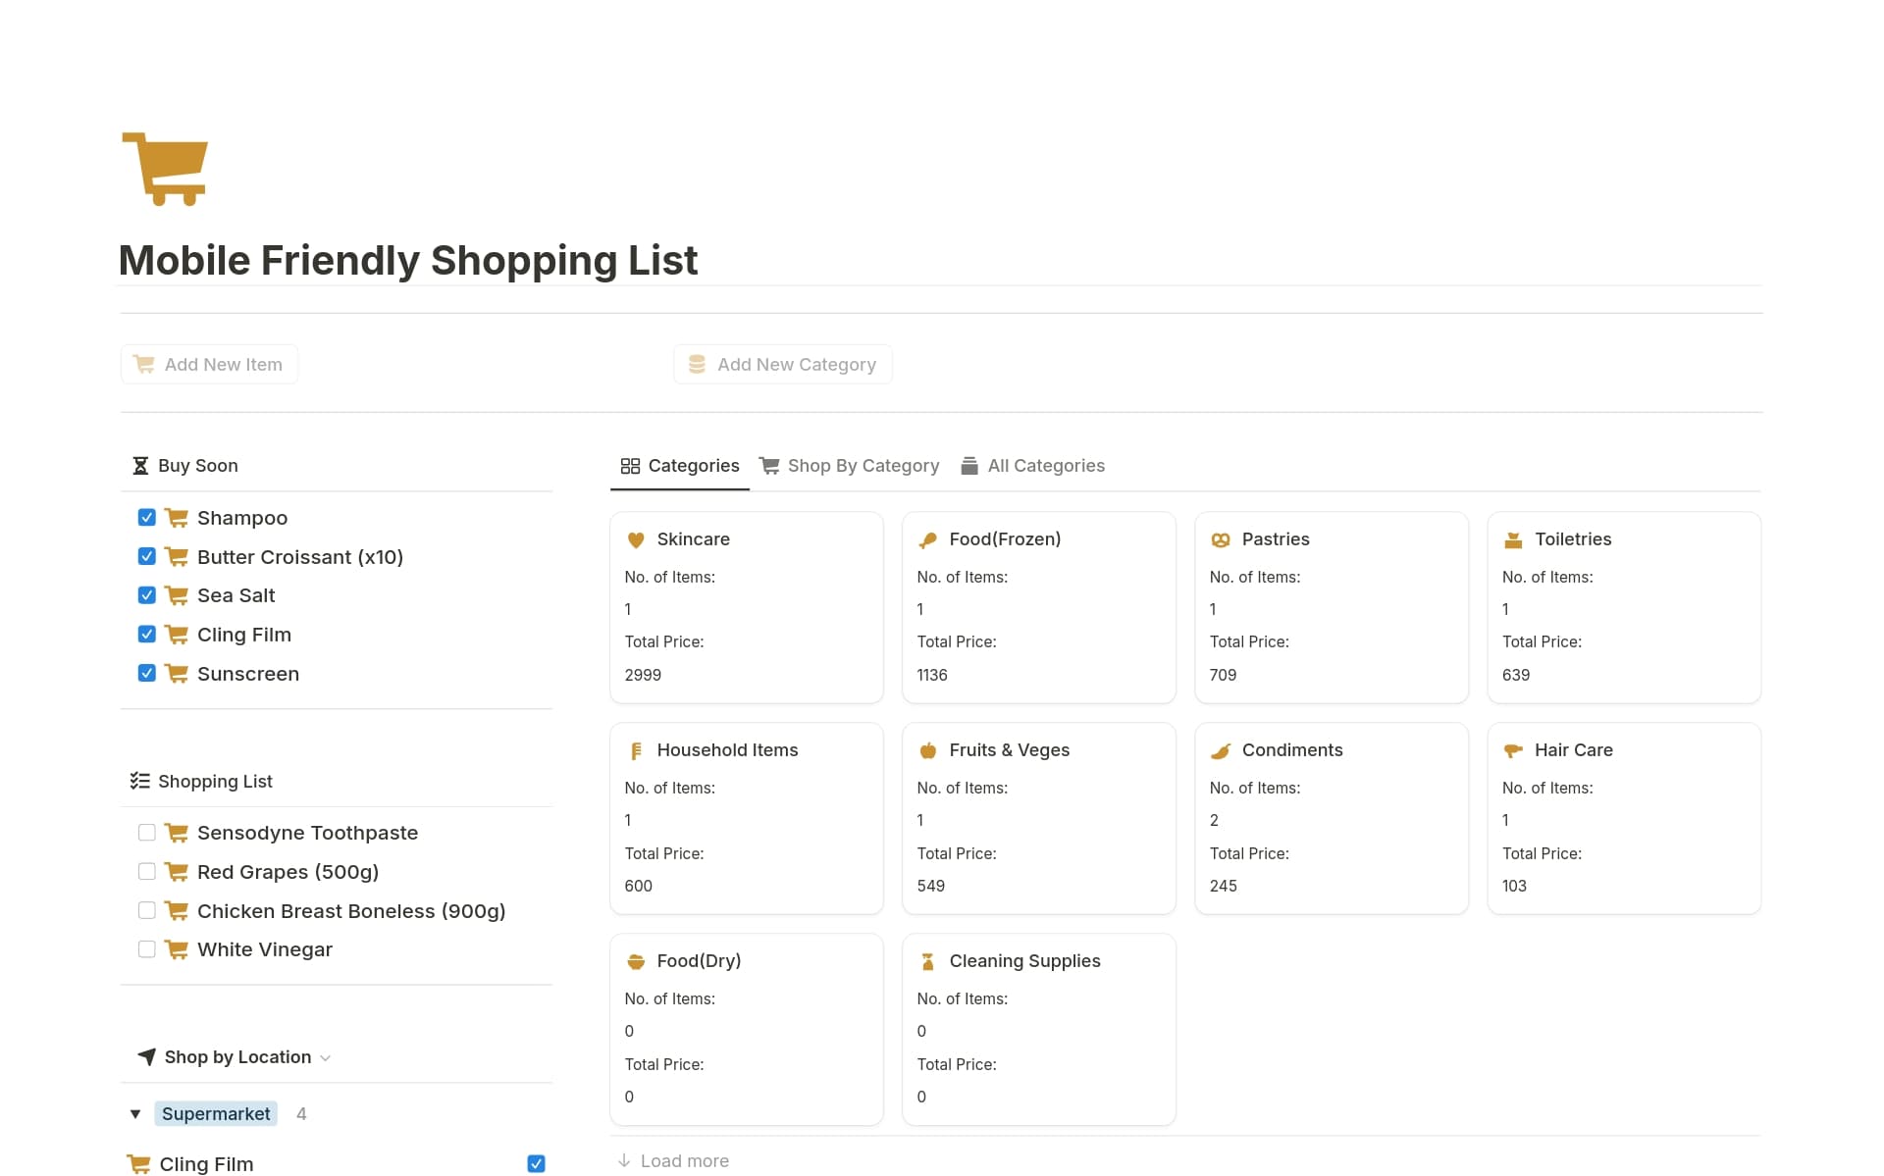
Task: Collapse the Supermarket group
Action: [135, 1113]
